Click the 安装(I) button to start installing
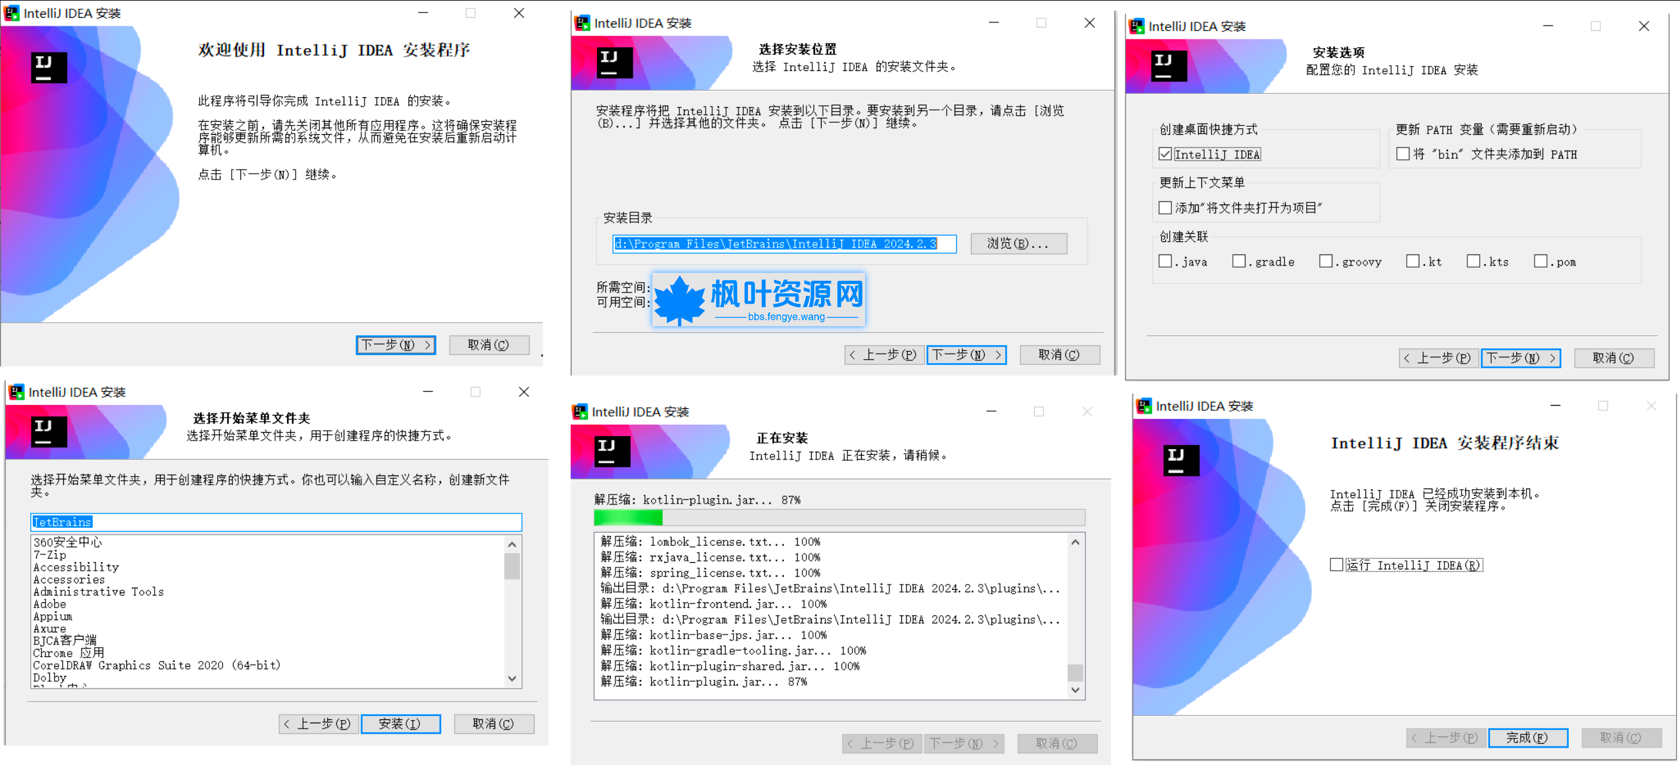The height and width of the screenshot is (768, 1680). pyautogui.click(x=401, y=723)
